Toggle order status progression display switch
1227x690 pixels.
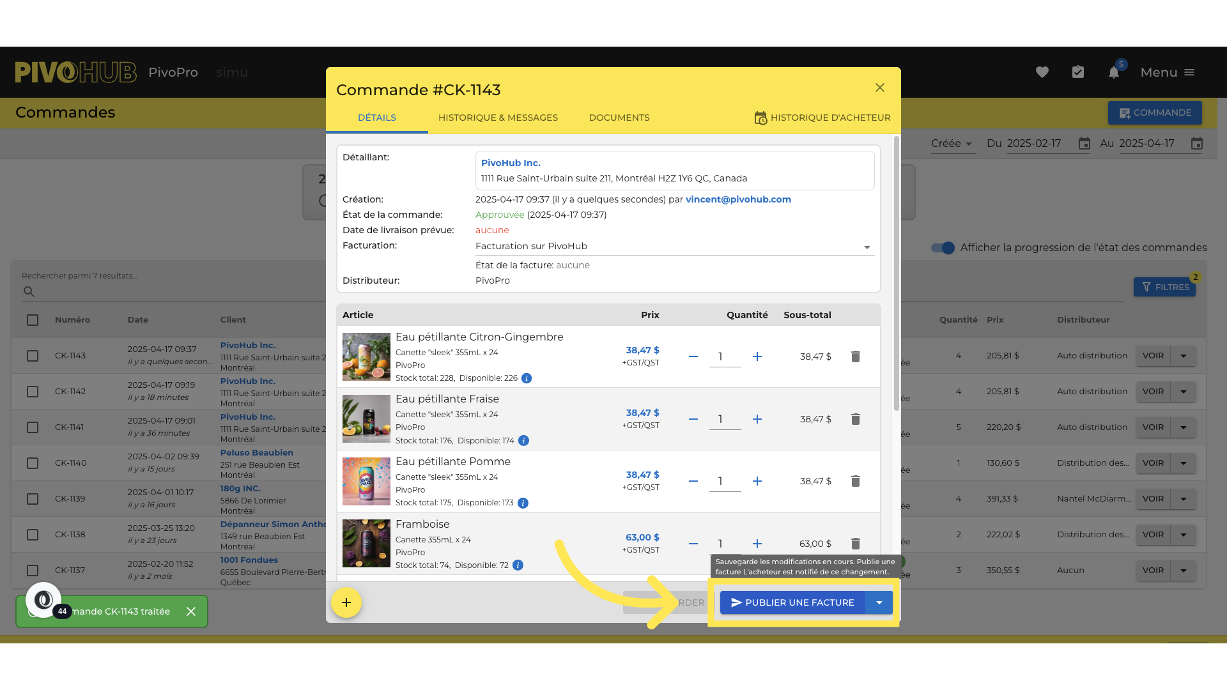(943, 248)
